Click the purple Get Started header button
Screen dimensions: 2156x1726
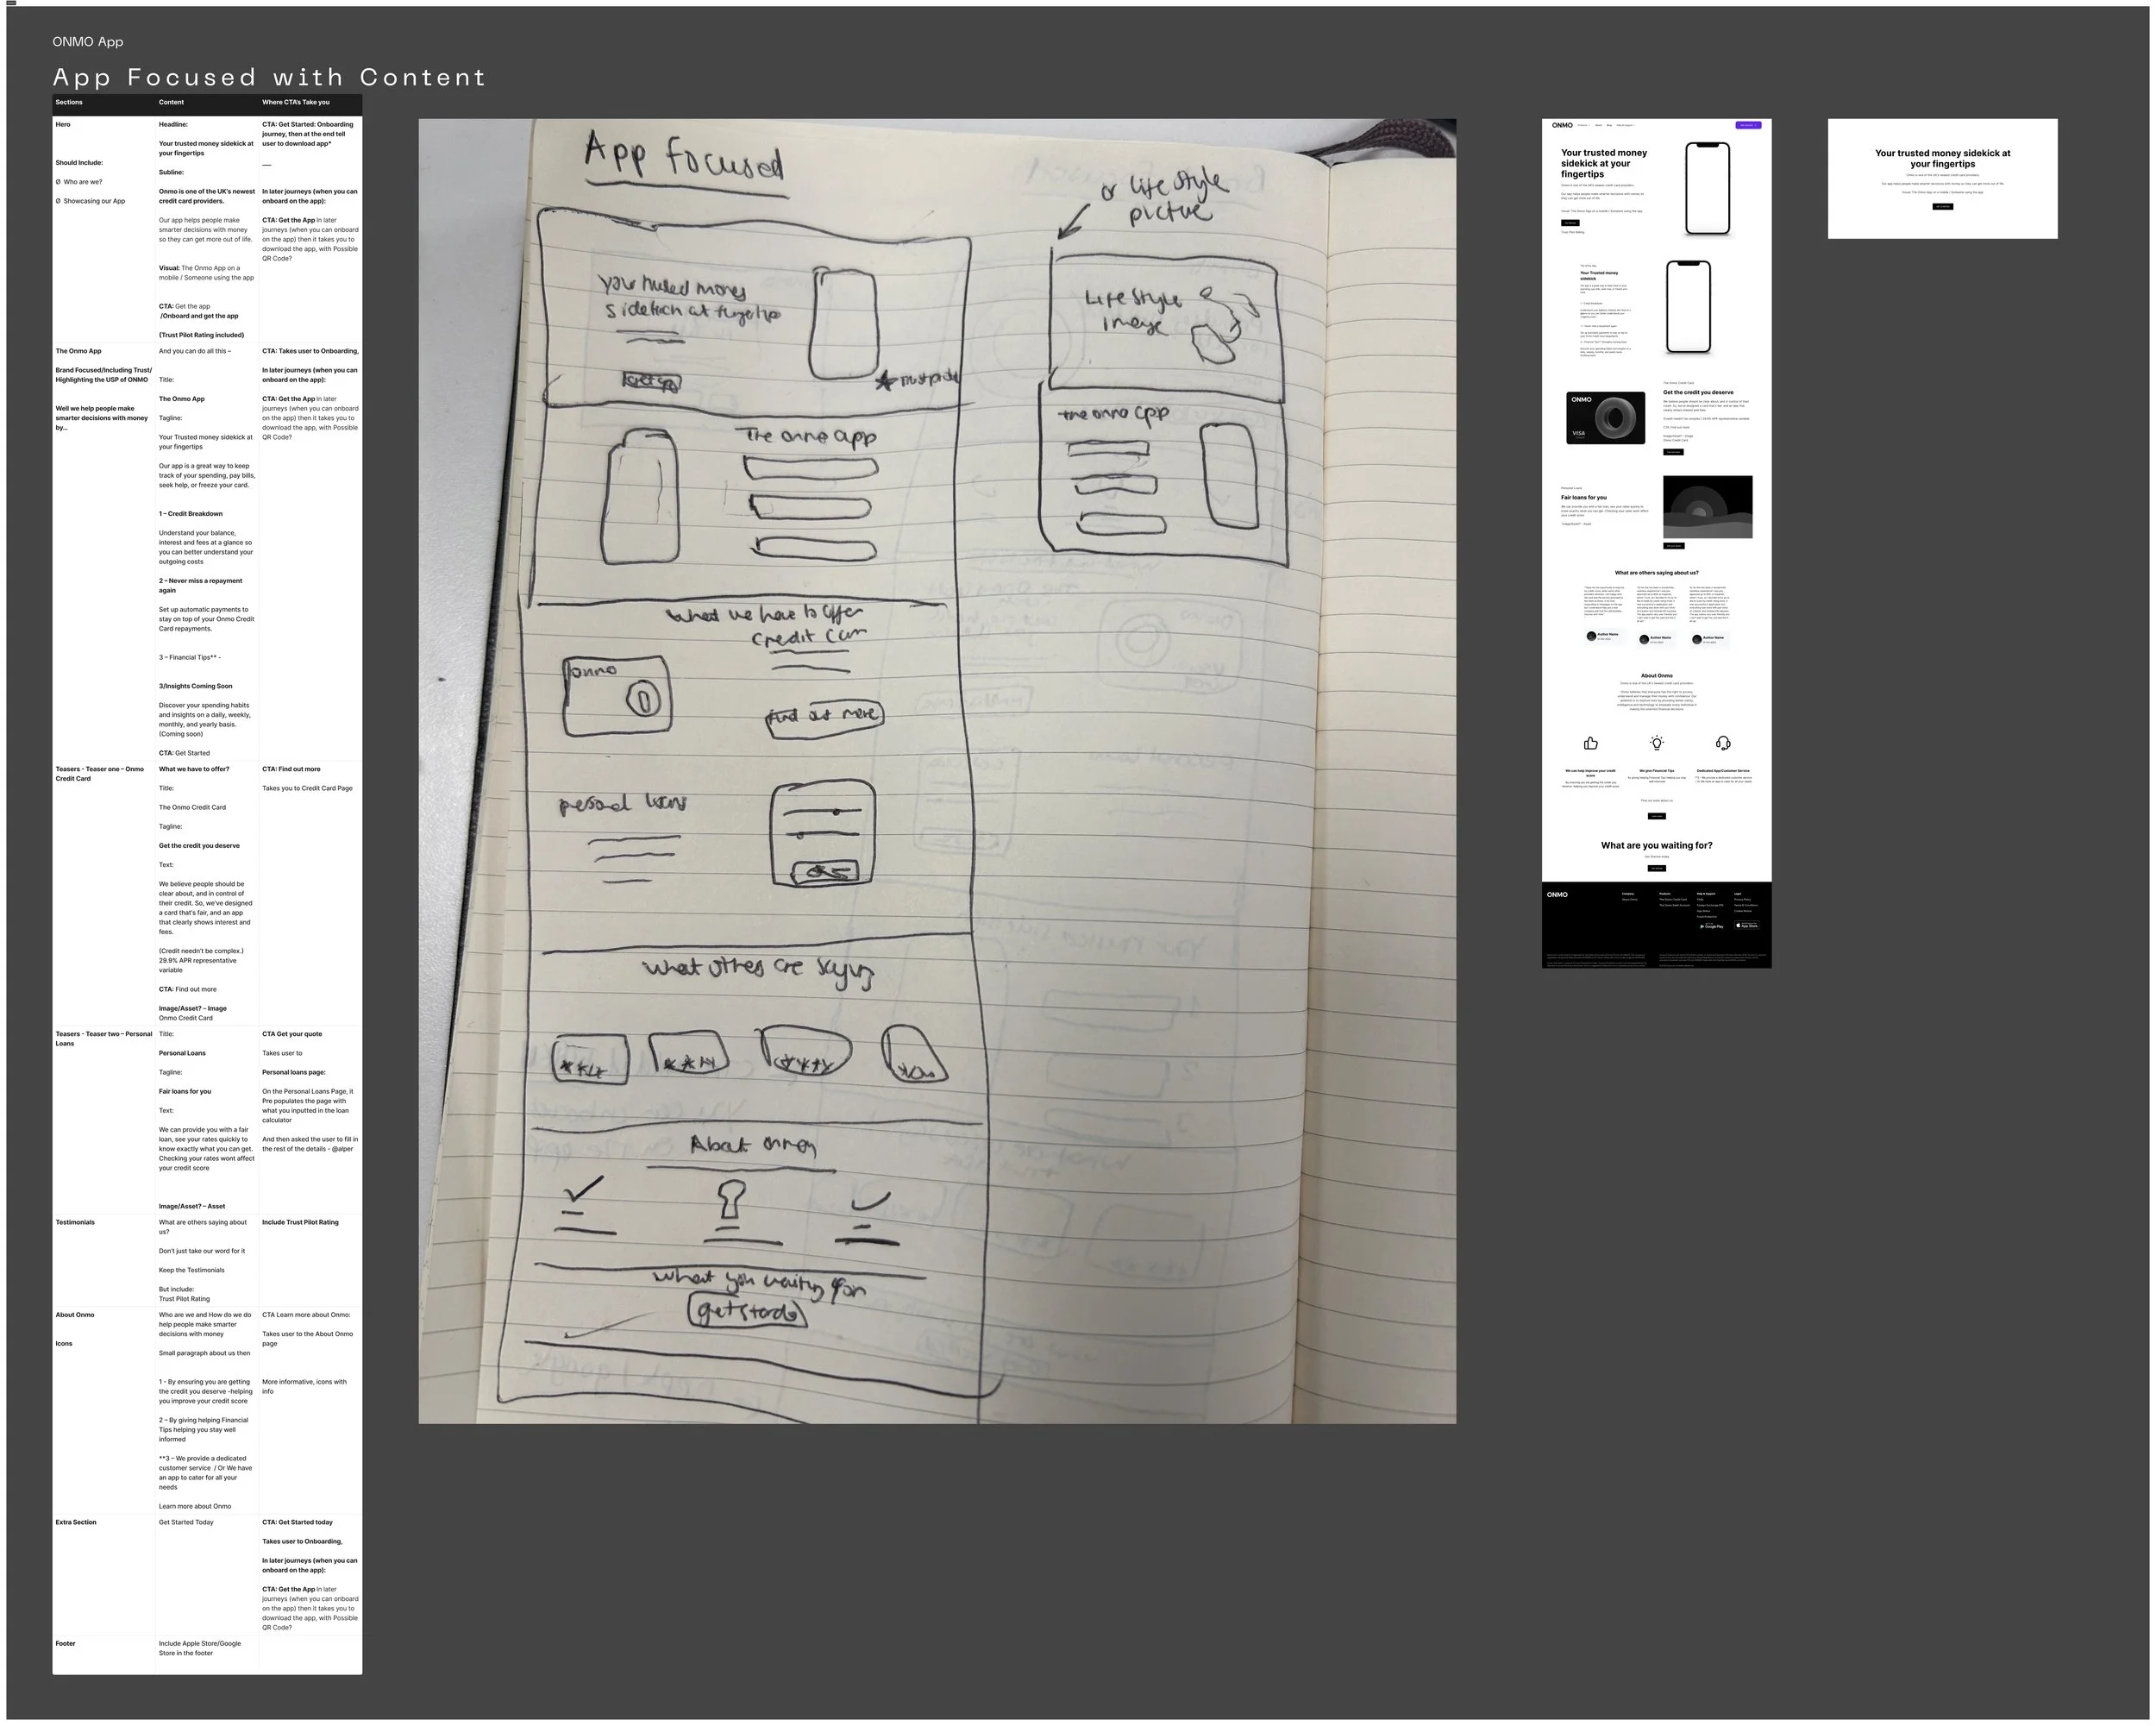pos(1747,125)
